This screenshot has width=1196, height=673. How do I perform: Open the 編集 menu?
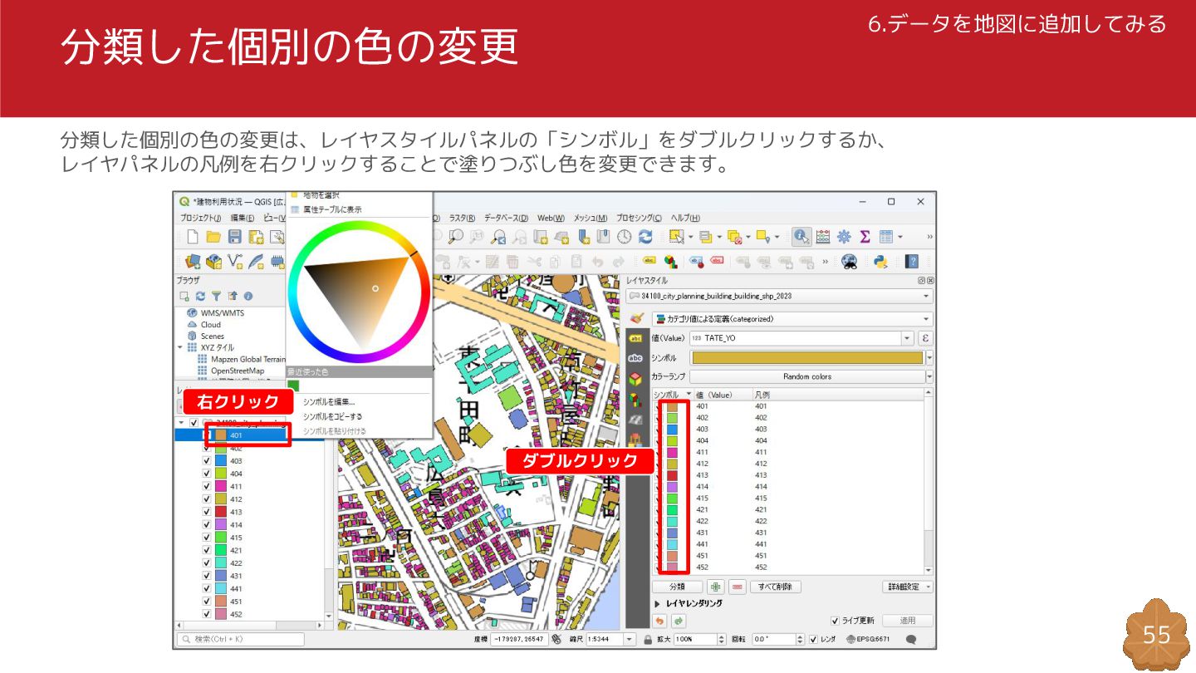point(243,218)
